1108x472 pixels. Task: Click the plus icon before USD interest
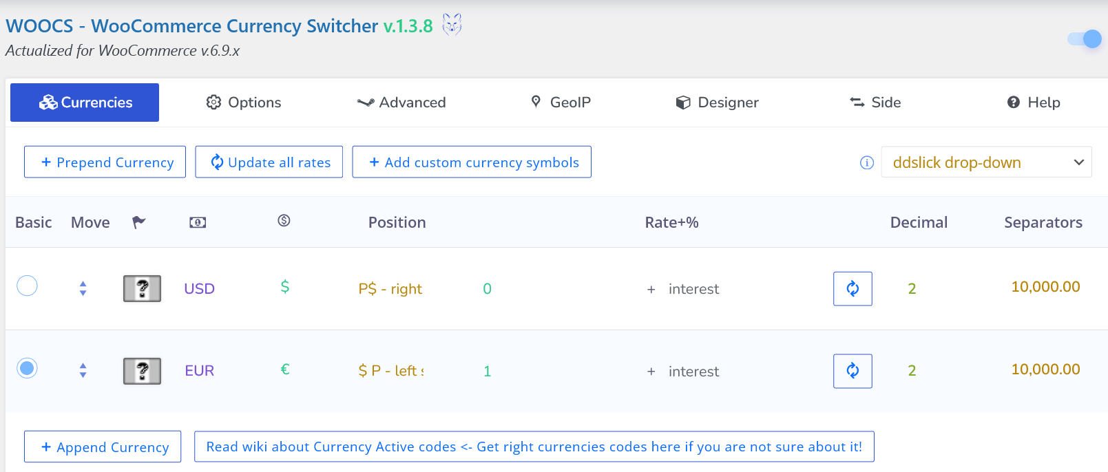651,290
